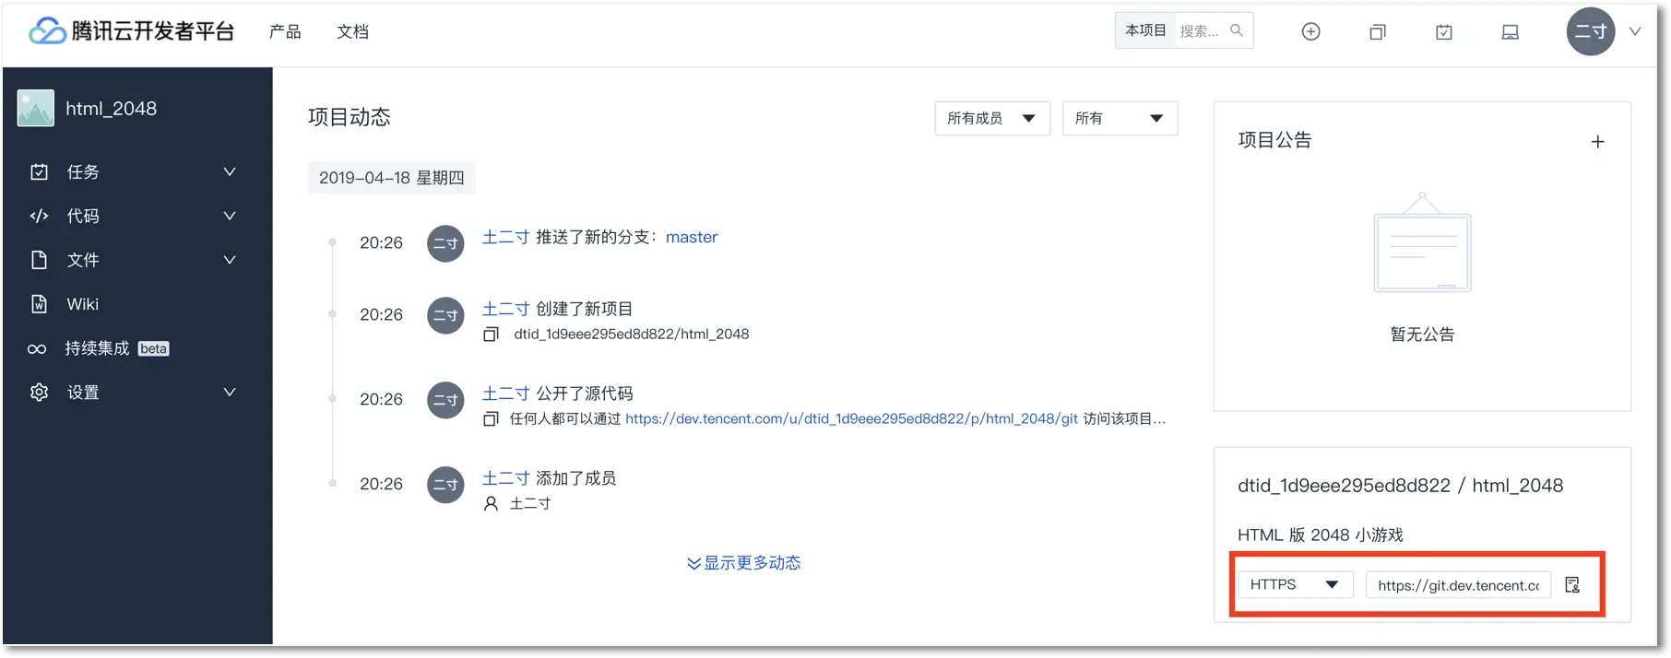Open the 所有成员 filter dropdown
Viewport: 1671px width, 658px height.
(992, 118)
